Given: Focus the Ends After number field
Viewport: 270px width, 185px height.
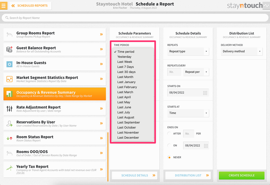Looking at the screenshot, I should coord(188,134).
